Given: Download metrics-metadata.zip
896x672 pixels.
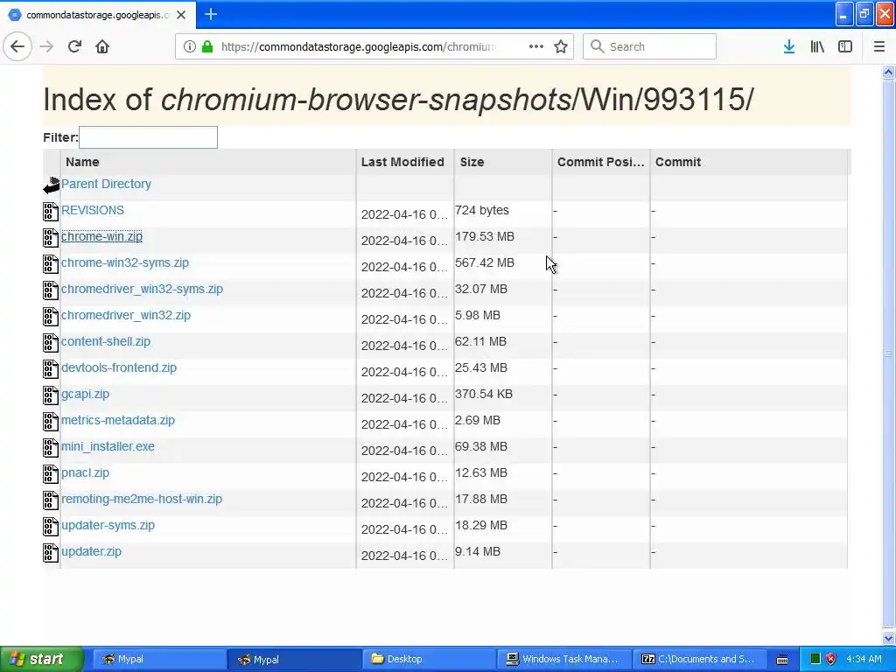Looking at the screenshot, I should pos(118,421).
